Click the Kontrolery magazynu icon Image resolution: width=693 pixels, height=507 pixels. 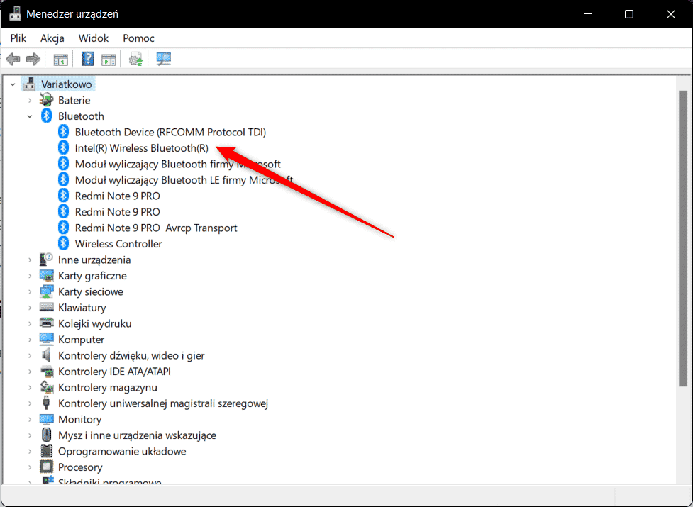pyautogui.click(x=46, y=387)
